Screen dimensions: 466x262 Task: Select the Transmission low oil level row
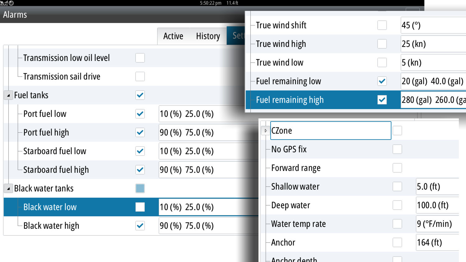(66, 58)
